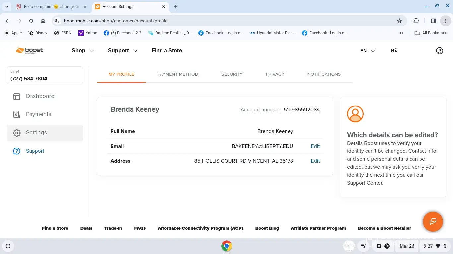Edit the account address

315,161
